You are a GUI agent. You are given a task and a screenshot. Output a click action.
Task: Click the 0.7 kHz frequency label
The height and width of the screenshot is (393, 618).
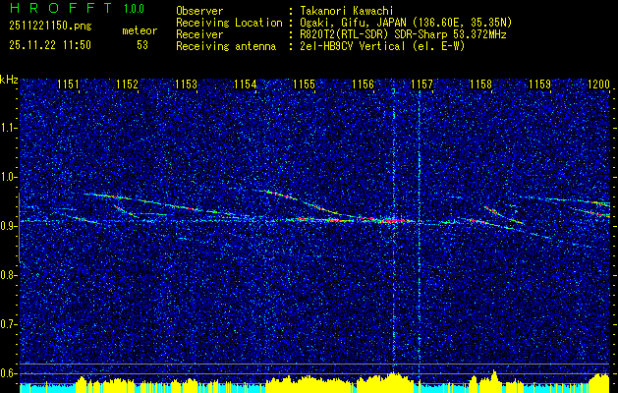click(8, 324)
